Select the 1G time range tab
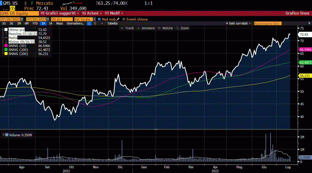This screenshot has height=173, width=312. 4,23
